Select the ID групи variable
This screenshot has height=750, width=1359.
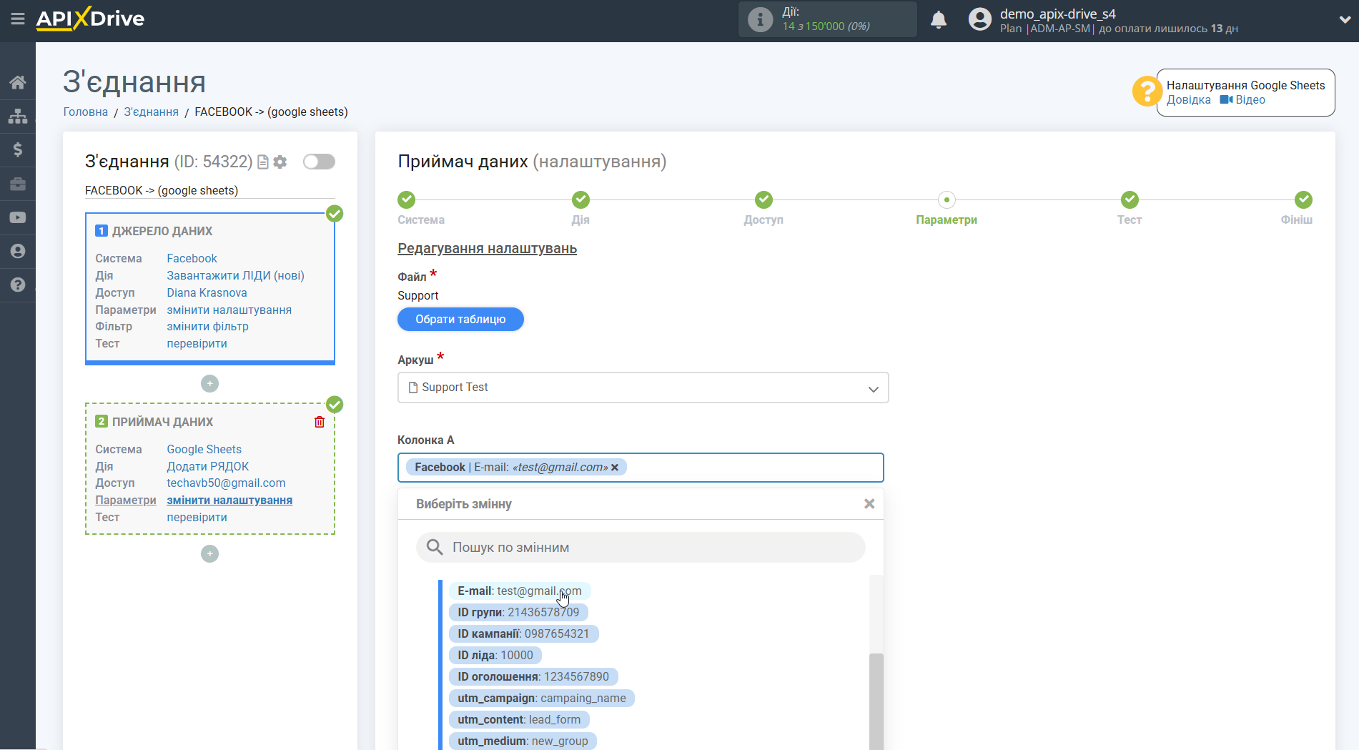pyautogui.click(x=518, y=613)
